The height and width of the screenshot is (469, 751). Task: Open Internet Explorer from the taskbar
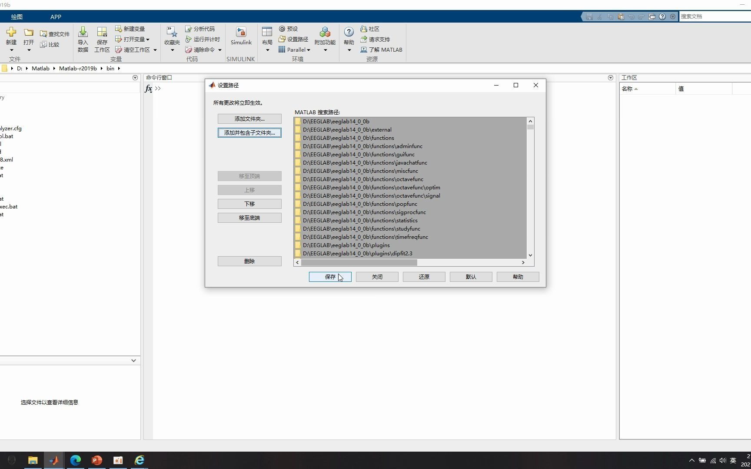point(139,460)
